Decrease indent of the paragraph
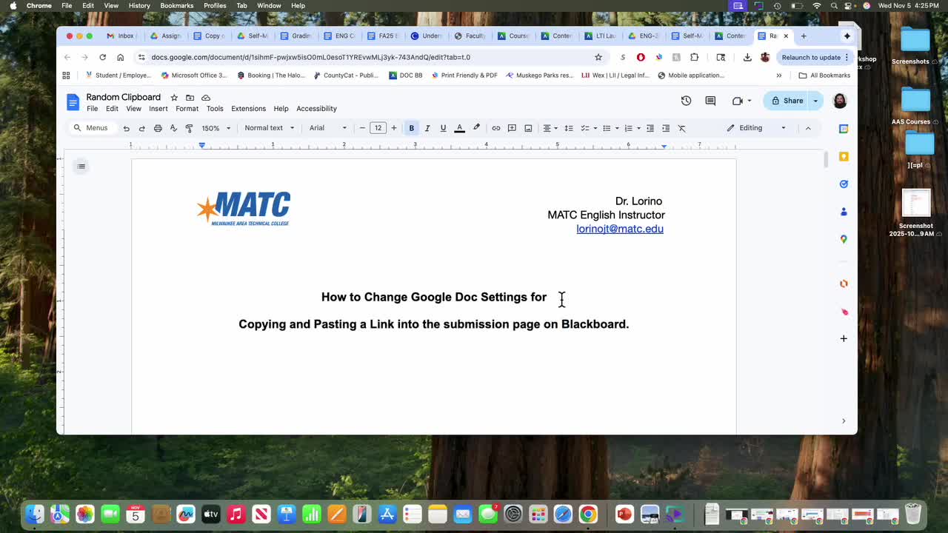948x533 pixels. pyautogui.click(x=650, y=128)
